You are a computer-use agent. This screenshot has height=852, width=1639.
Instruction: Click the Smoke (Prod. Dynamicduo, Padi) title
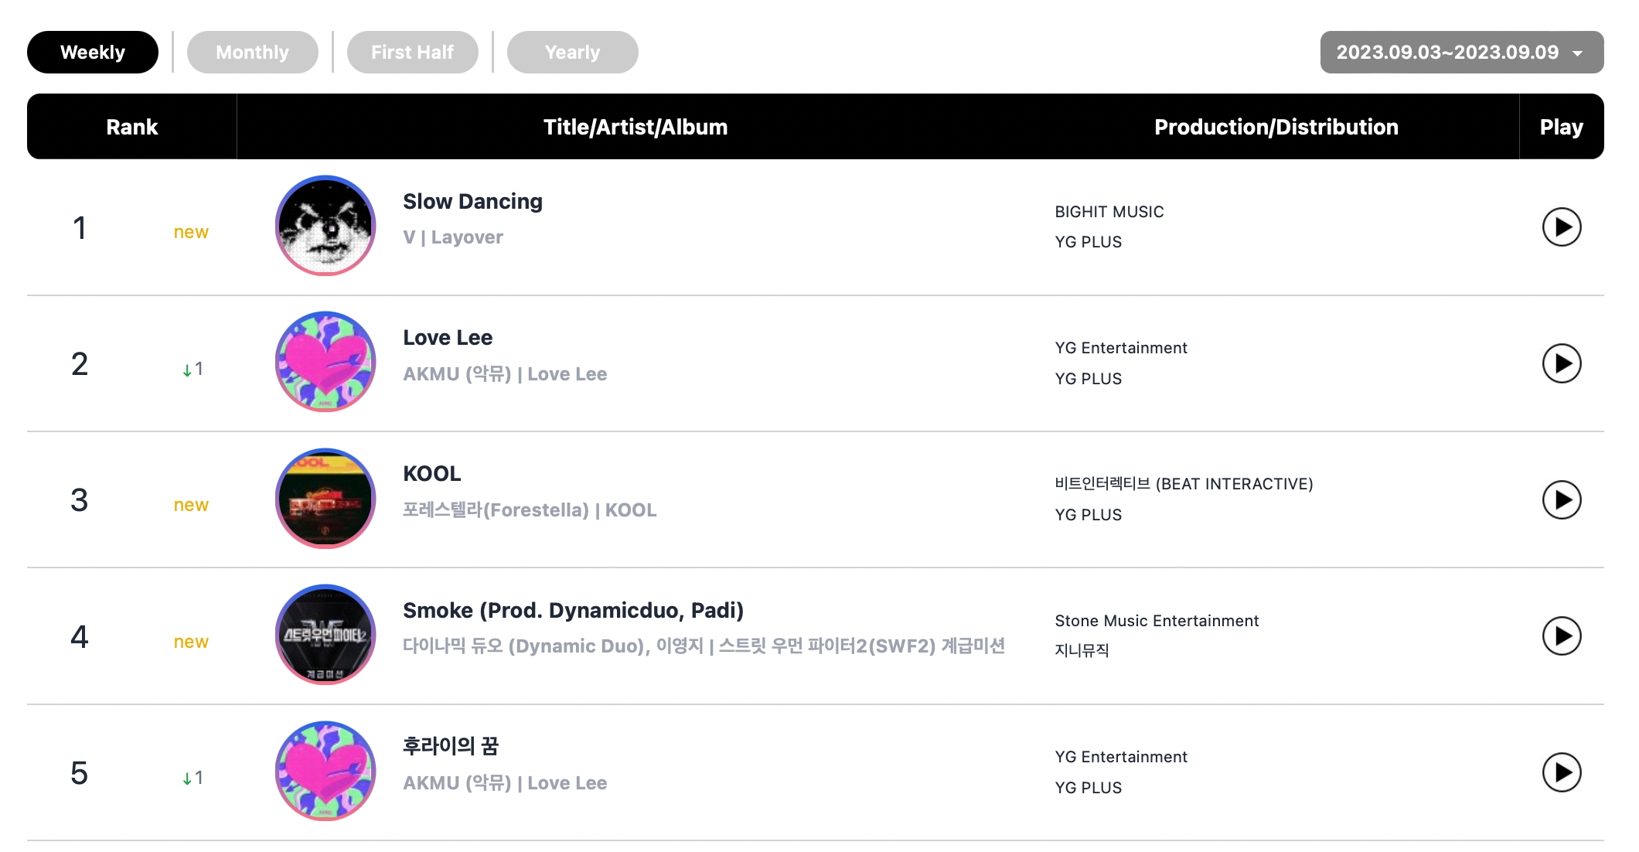click(573, 611)
